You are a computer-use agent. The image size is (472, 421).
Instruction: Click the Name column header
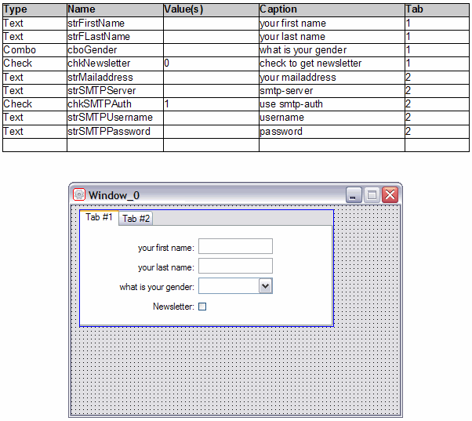115,9
